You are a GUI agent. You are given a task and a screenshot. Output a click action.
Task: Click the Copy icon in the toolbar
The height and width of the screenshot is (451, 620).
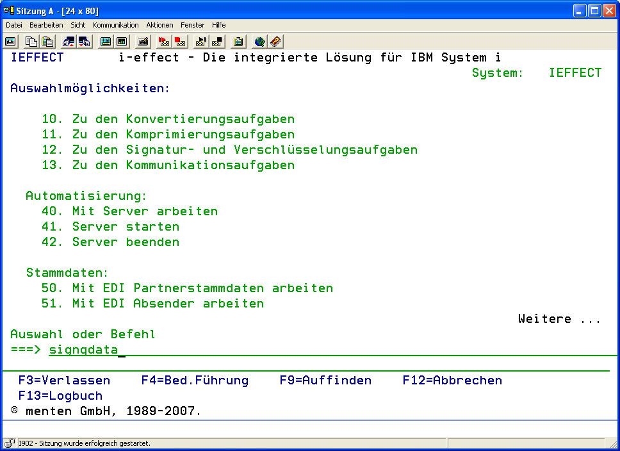(x=31, y=42)
